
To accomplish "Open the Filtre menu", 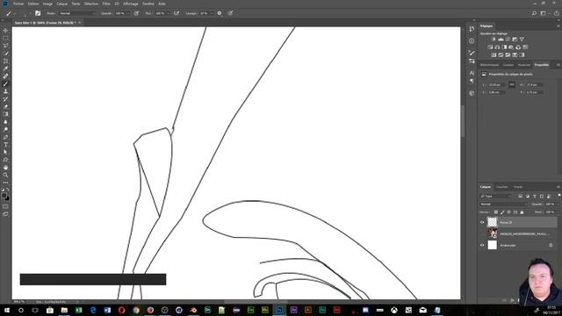I will [x=106, y=4].
